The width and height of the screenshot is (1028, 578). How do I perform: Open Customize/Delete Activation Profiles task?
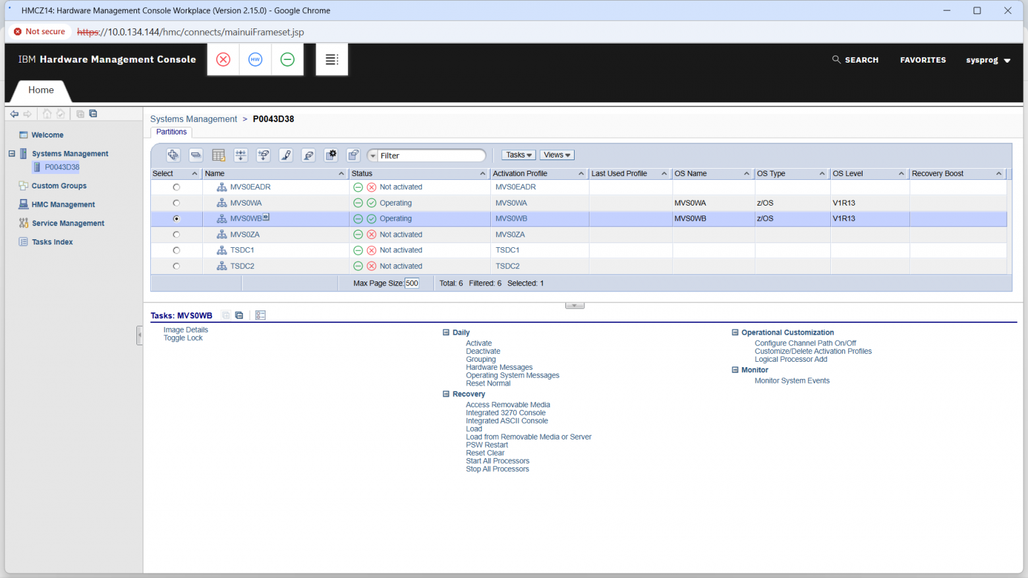(x=813, y=351)
